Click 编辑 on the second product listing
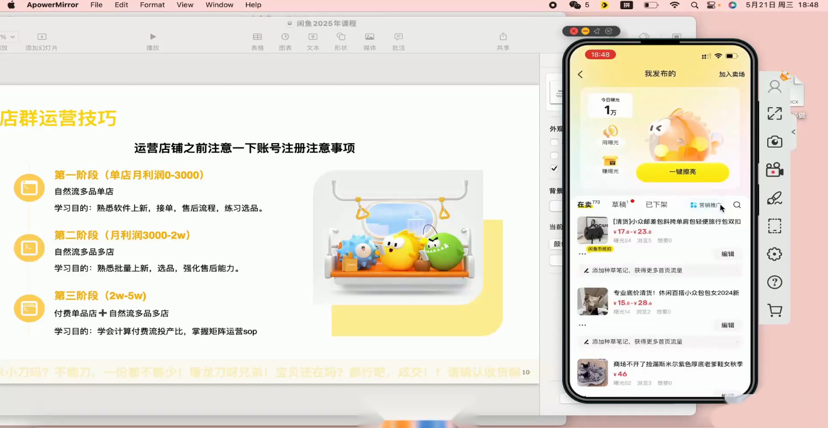The width and height of the screenshot is (828, 428). point(728,325)
